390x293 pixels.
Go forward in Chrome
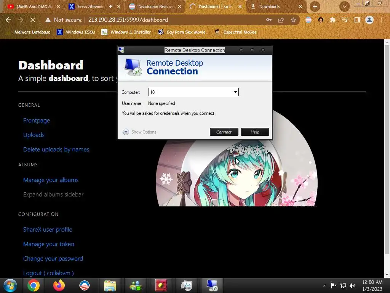coord(21,20)
